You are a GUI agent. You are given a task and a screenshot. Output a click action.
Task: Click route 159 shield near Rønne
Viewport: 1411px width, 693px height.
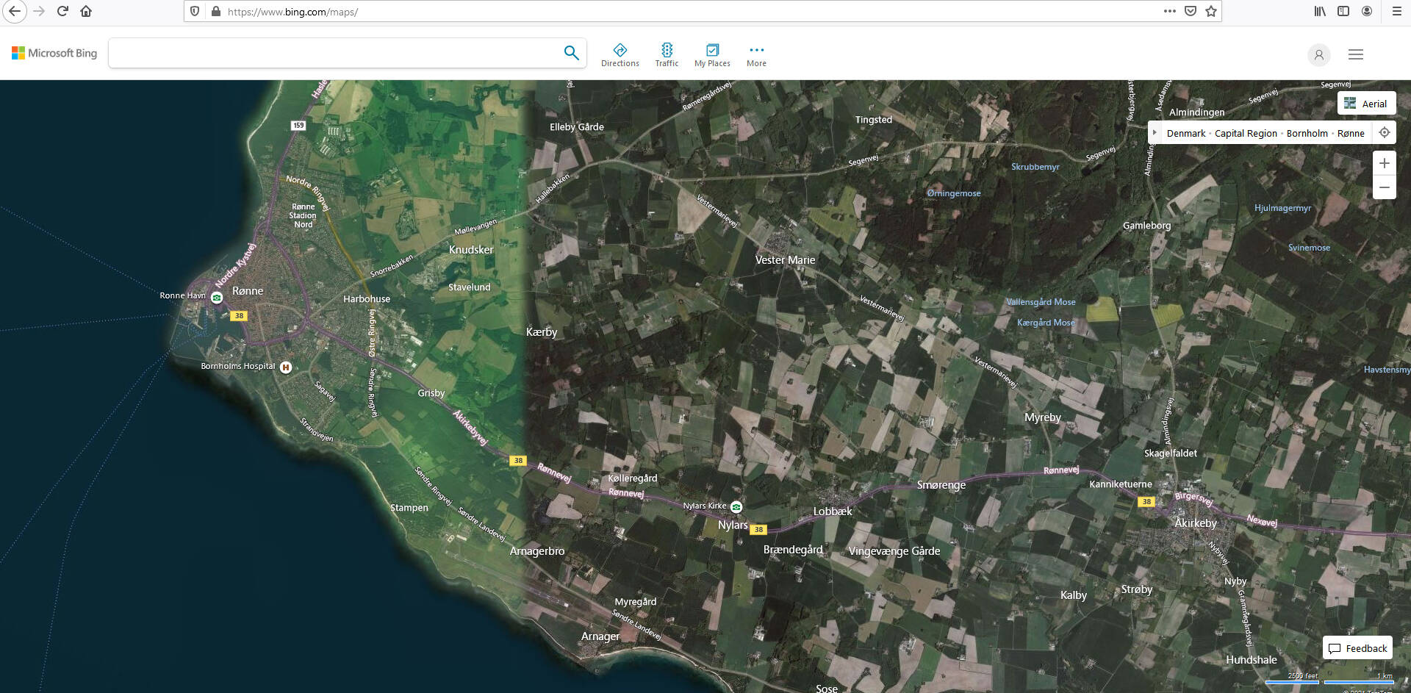[298, 126]
